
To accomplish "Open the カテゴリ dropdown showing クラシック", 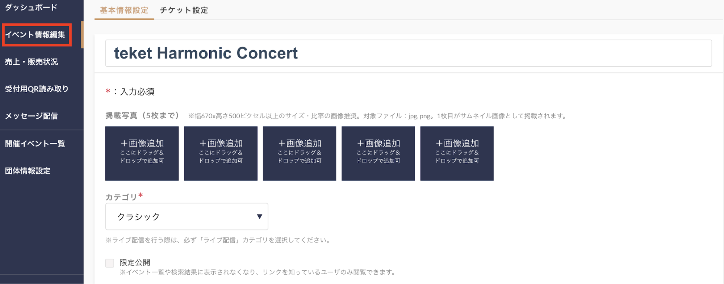I will coord(187,216).
